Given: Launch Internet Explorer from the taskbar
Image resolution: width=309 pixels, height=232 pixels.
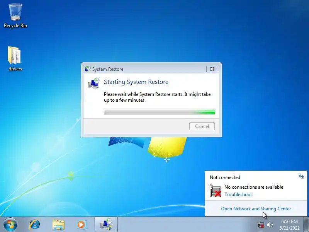Looking at the screenshot, I should point(34,225).
